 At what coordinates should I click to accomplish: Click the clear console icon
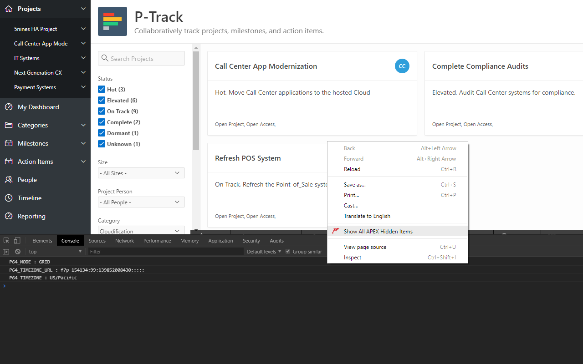click(18, 252)
